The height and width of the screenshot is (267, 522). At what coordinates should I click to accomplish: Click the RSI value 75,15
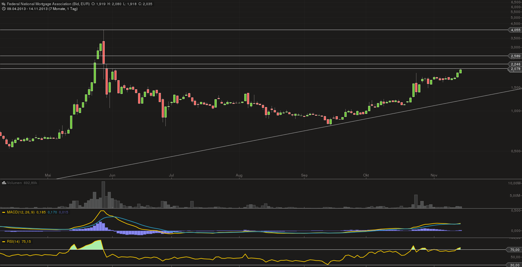point(26,242)
